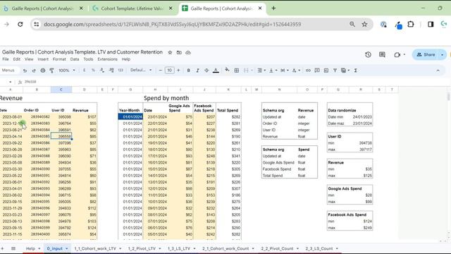This screenshot has width=451, height=254.
Task: Click the address bar URL
Action: tap(172, 25)
